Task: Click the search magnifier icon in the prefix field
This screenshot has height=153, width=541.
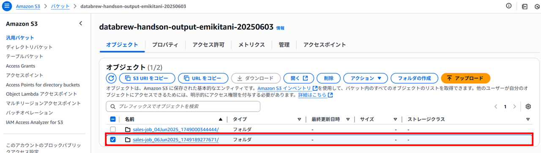Action: tap(113, 107)
